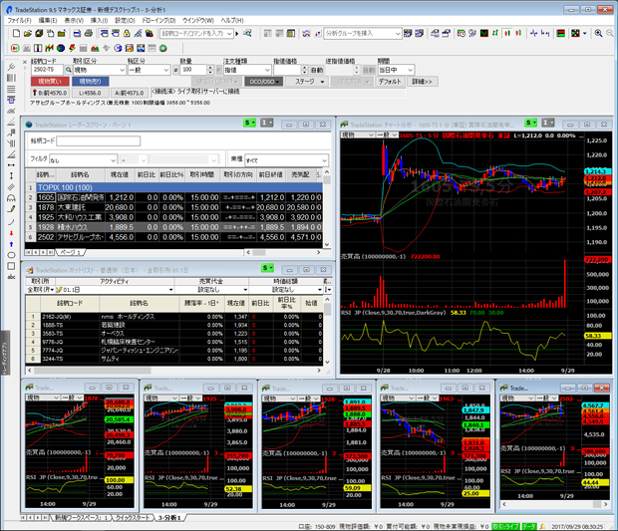Screen dimensions: 618x531
Task: Open a file with the folder icon
Action: point(27,34)
